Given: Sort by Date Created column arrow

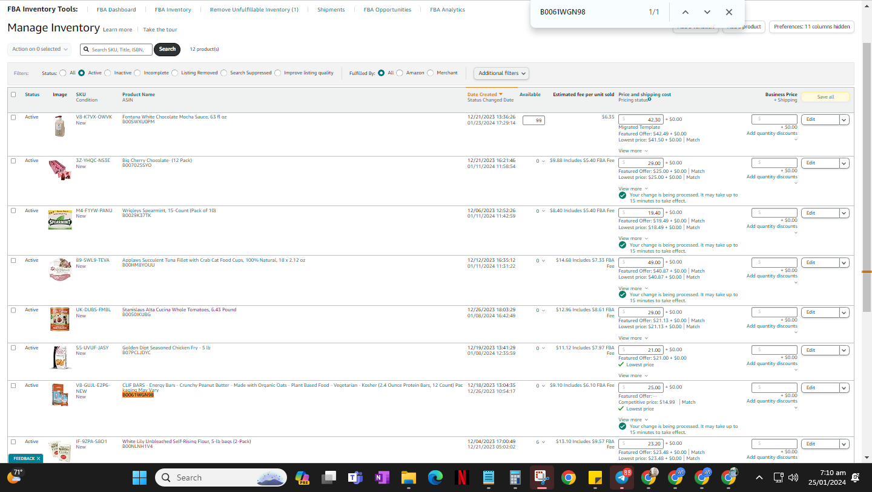Looking at the screenshot, I should pos(501,94).
